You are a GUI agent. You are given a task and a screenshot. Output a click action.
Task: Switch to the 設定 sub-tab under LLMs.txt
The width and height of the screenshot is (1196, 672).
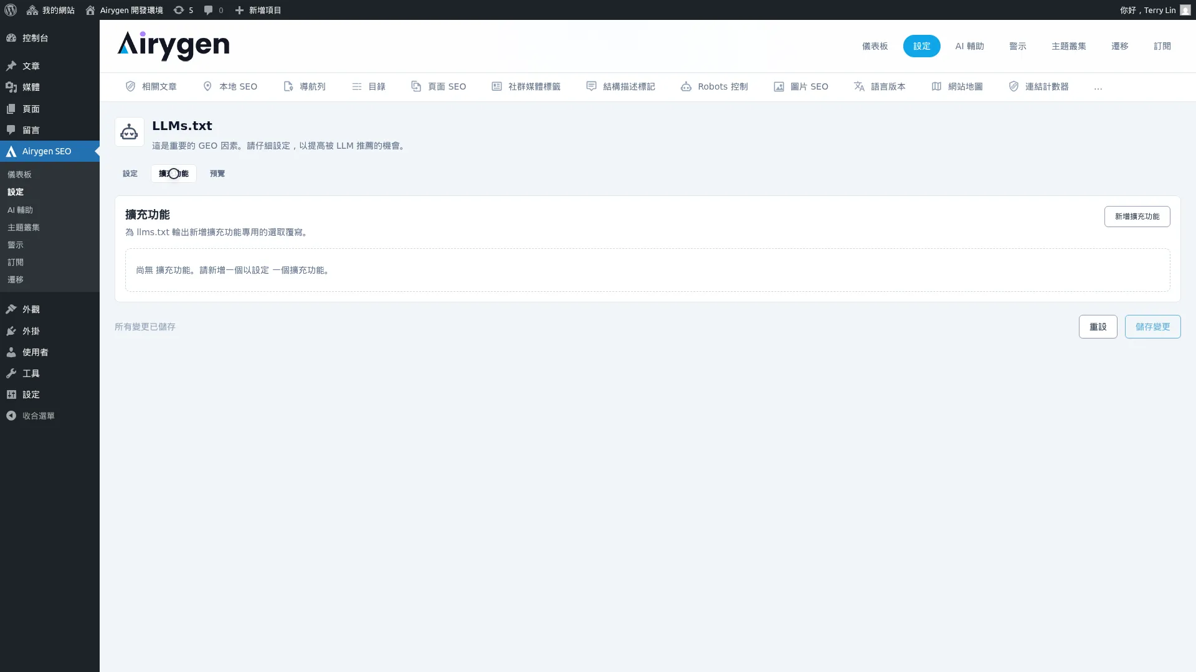click(130, 174)
